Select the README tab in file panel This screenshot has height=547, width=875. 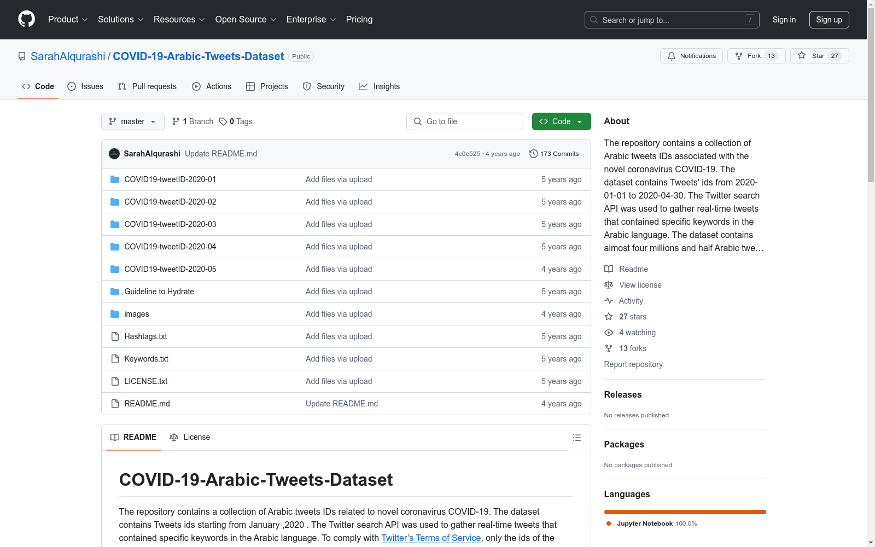point(133,437)
